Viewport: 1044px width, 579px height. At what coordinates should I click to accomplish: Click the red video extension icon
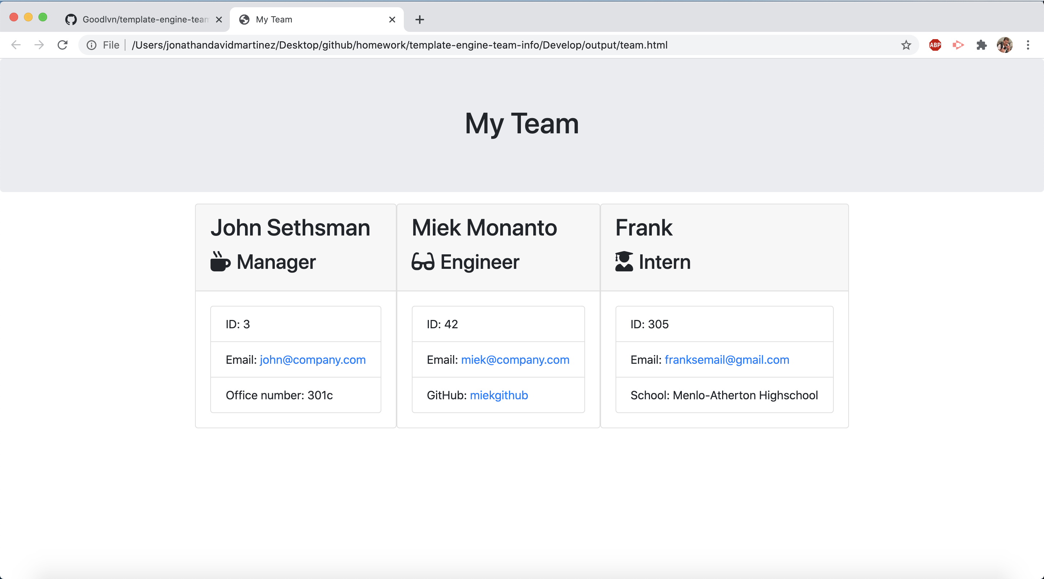(958, 45)
